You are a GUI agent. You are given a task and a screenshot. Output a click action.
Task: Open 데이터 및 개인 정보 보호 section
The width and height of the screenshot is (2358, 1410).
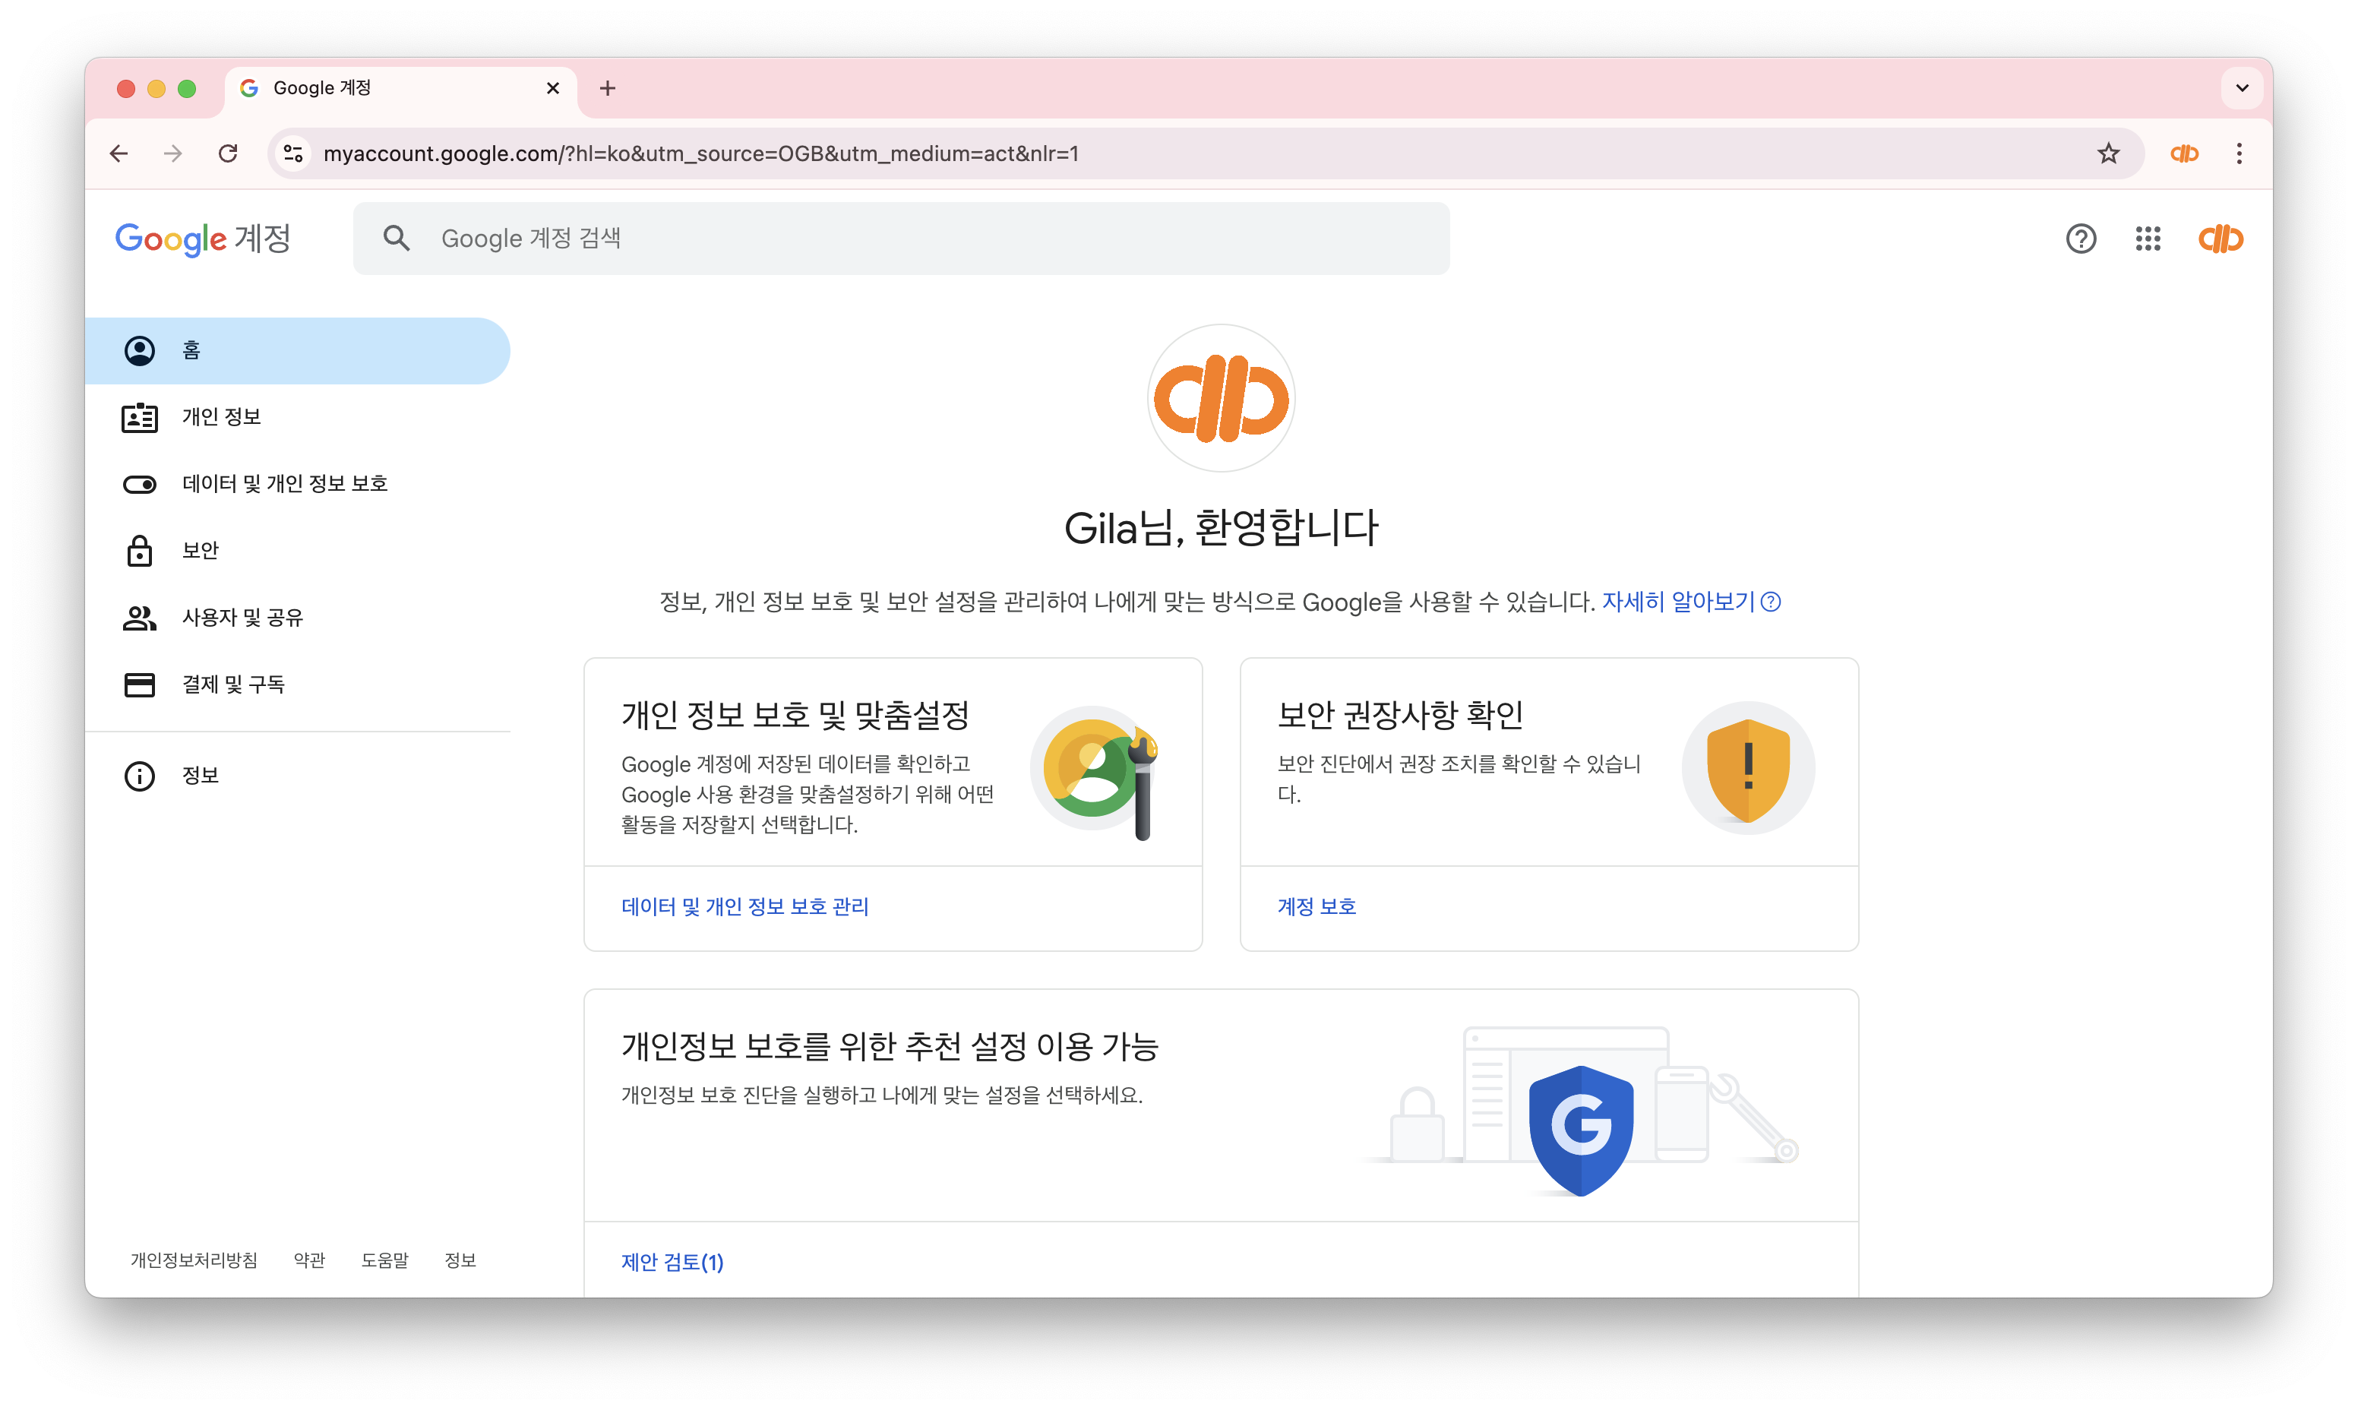297,484
